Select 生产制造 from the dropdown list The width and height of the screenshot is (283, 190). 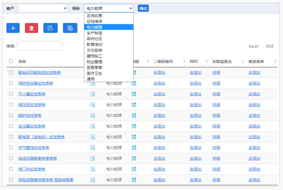point(94,33)
